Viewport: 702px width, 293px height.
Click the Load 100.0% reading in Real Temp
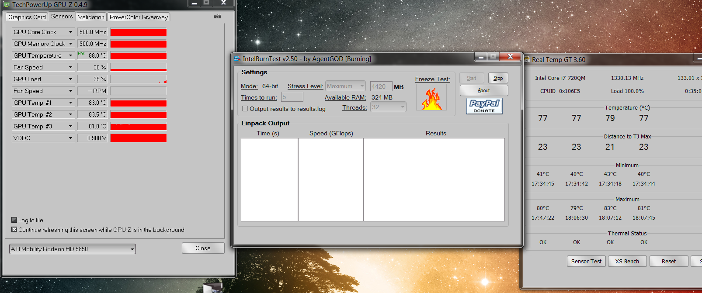(x=627, y=91)
